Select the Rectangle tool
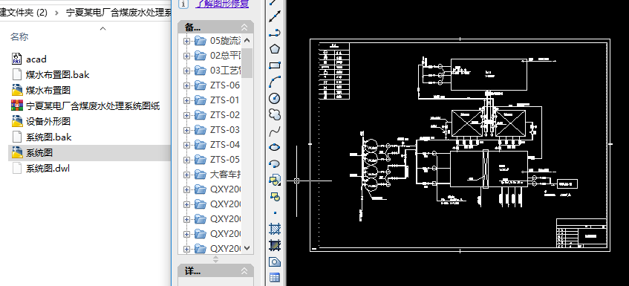 coord(275,65)
